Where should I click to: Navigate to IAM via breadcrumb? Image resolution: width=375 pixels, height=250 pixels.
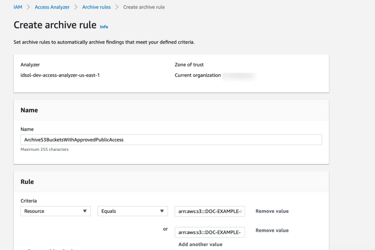[18, 7]
